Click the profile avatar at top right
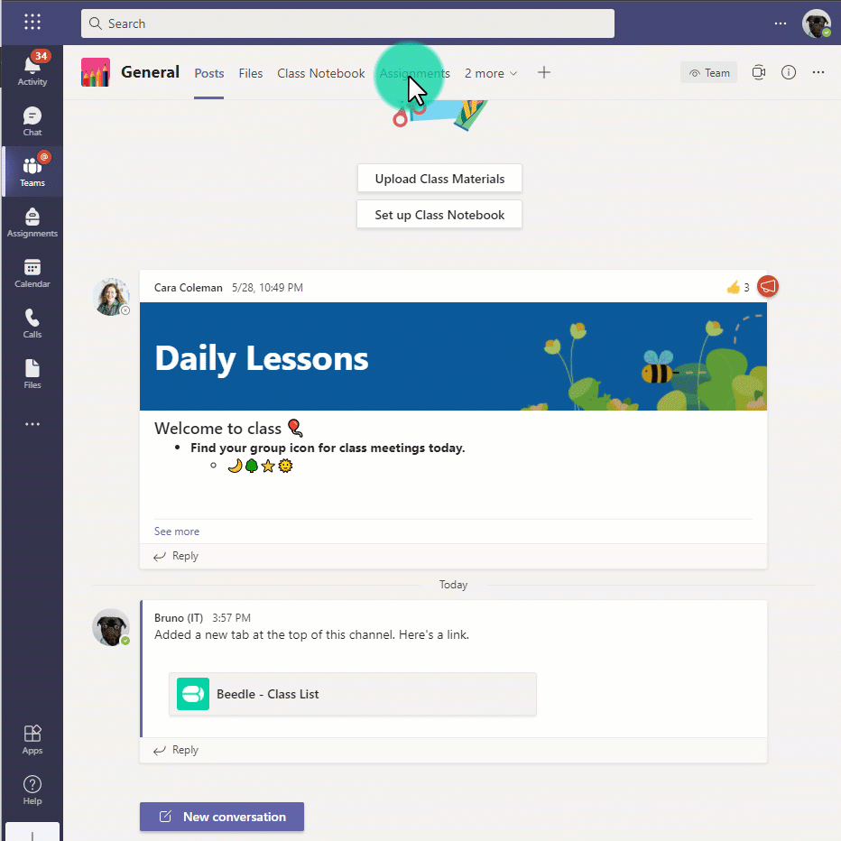841x841 pixels. coord(816,23)
